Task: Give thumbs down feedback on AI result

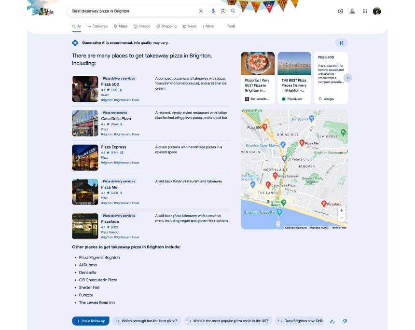Action: tap(345, 321)
